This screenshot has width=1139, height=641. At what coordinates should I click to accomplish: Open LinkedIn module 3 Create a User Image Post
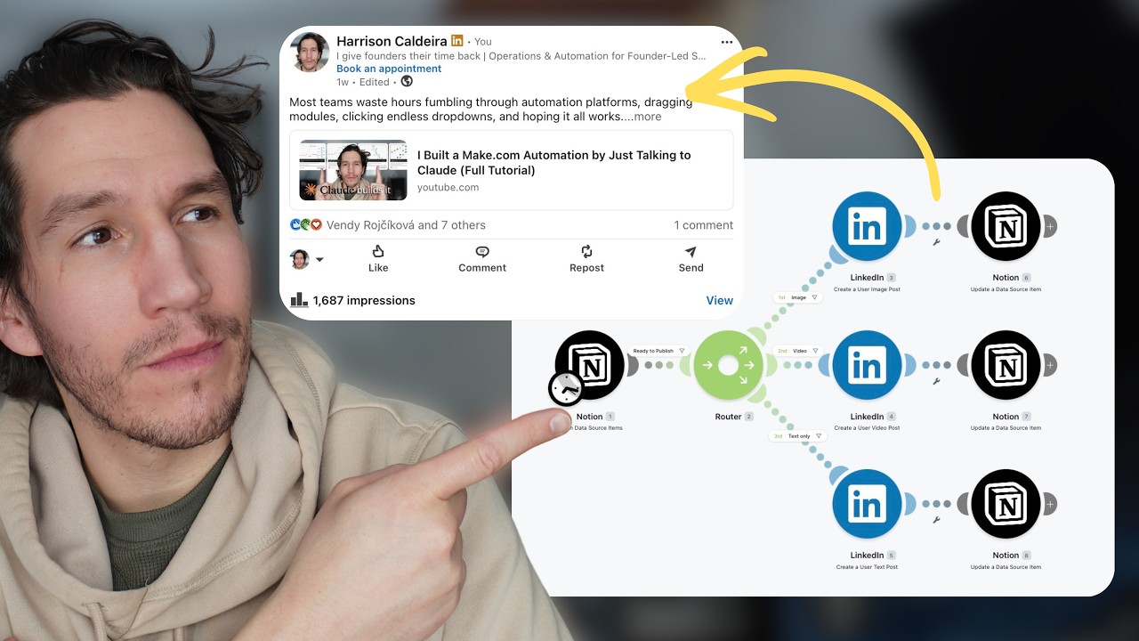867,226
